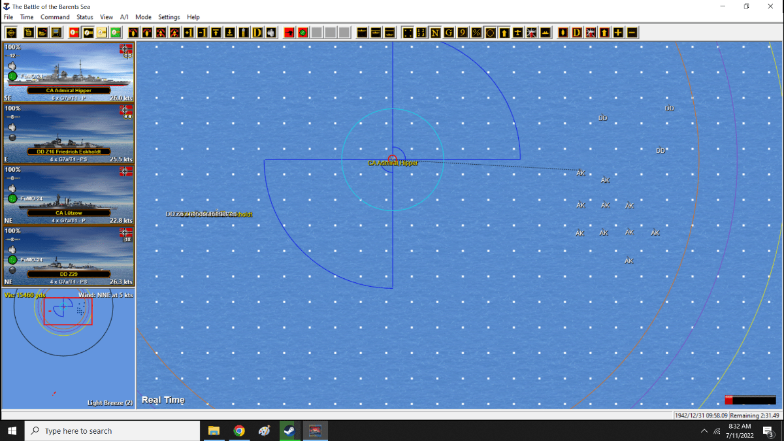Screen dimensions: 784x441
Task: Select the DD Z16 Friedrich Eckholdt name plate
Action: pos(69,152)
